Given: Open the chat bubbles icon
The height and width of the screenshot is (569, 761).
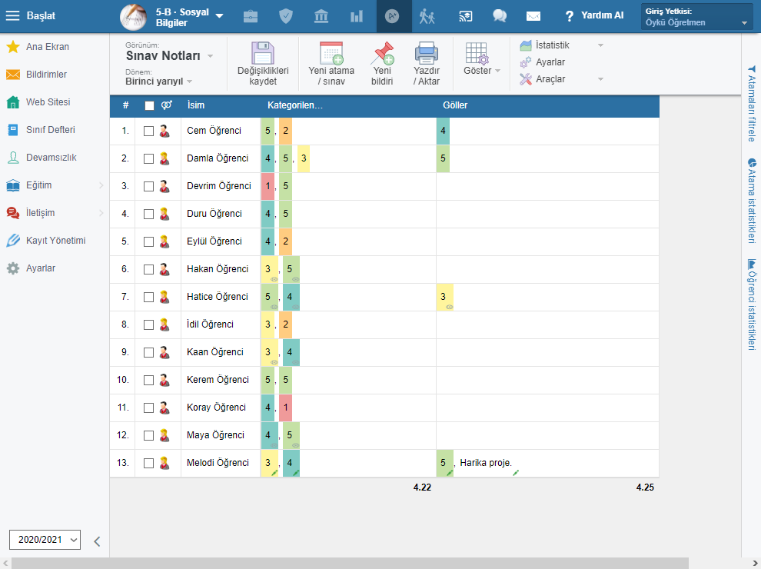Looking at the screenshot, I should (500, 16).
